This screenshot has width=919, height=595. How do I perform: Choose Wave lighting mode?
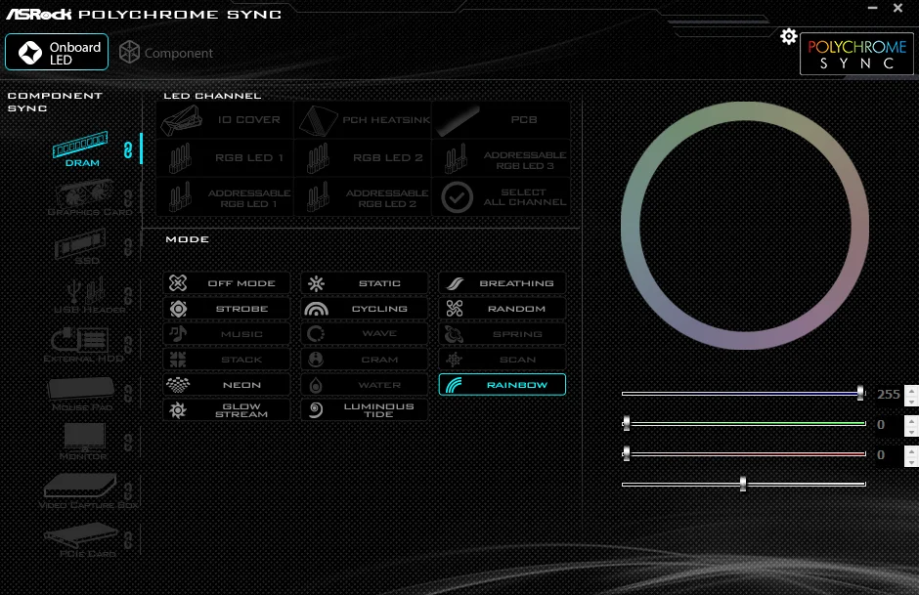[364, 334]
